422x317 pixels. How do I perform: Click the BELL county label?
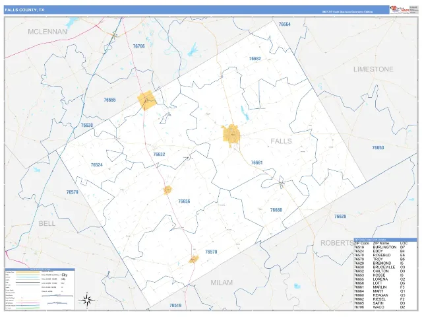[47, 223]
